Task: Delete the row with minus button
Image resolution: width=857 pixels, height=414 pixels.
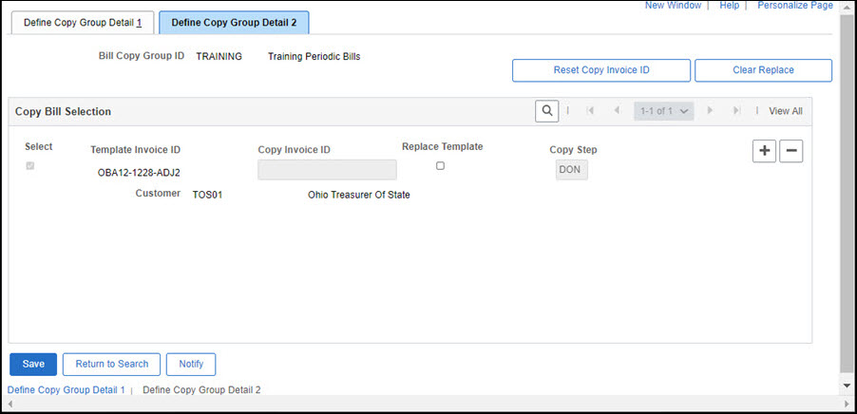Action: (790, 151)
